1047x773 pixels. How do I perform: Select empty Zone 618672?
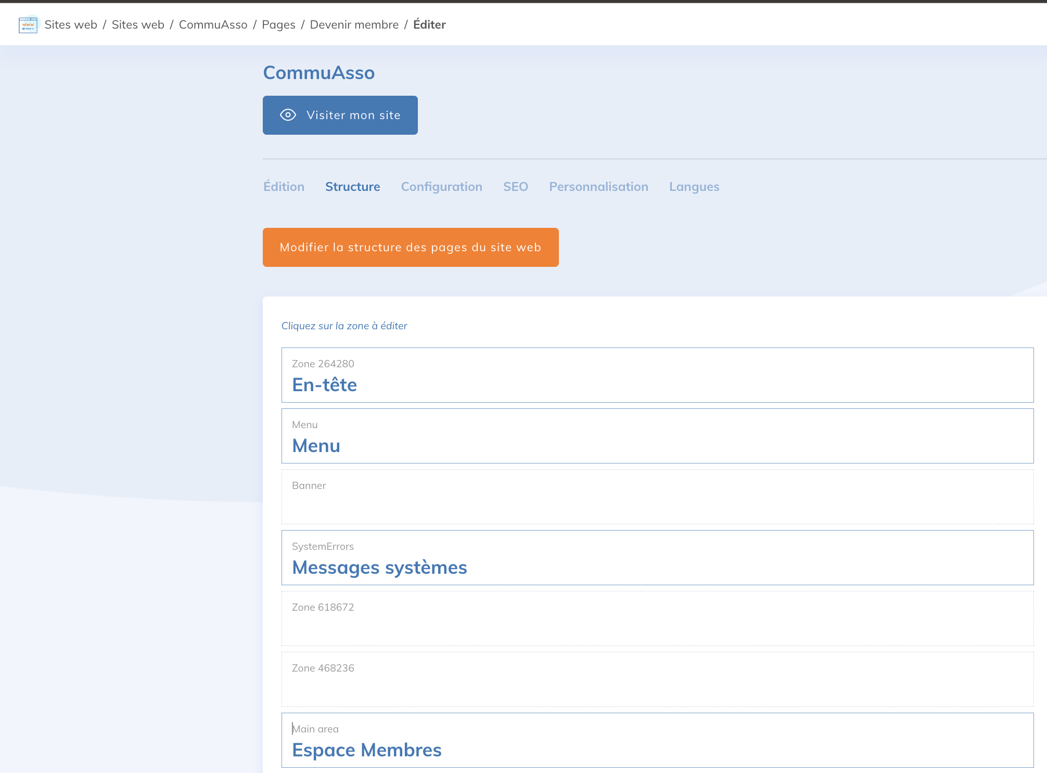(x=657, y=619)
